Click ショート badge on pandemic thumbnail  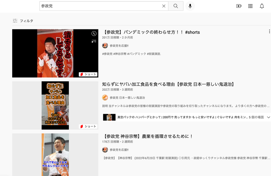tap(88, 74)
